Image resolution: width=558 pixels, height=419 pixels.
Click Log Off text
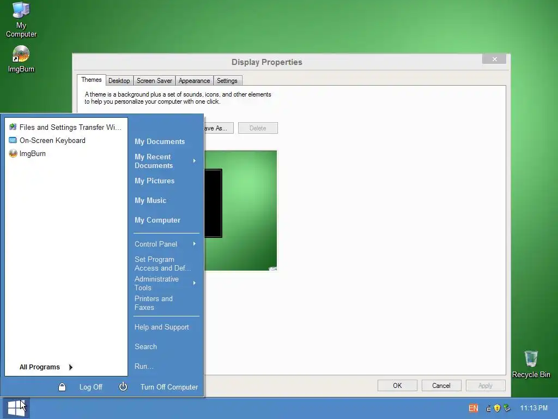coord(91,387)
